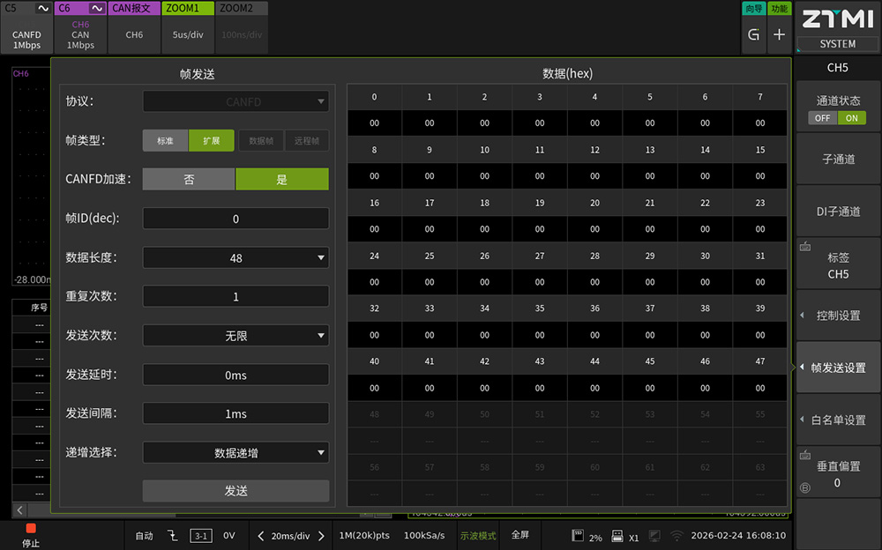This screenshot has height=550, width=882.
Task: Click the 全屏 fullscreen button
Action: 520,535
